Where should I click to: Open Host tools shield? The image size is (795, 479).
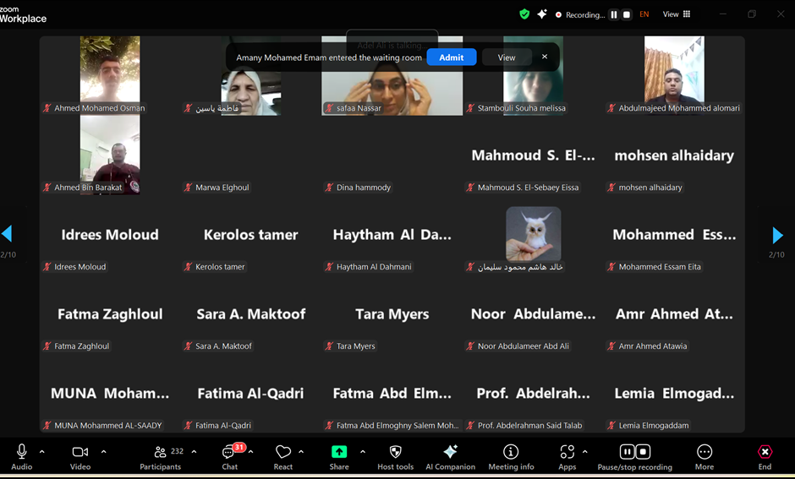click(x=396, y=457)
